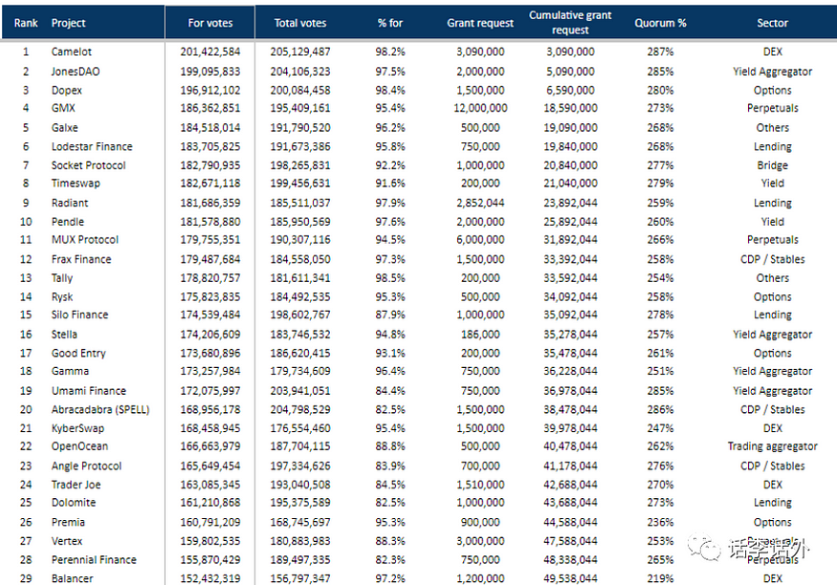The height and width of the screenshot is (585, 837).
Task: Click the Cumulative grant request header
Action: pos(570,22)
